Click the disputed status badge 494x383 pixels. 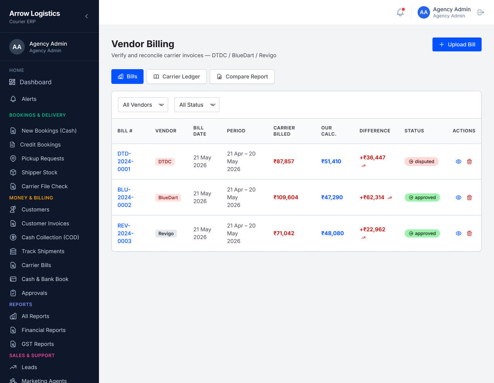pos(421,162)
